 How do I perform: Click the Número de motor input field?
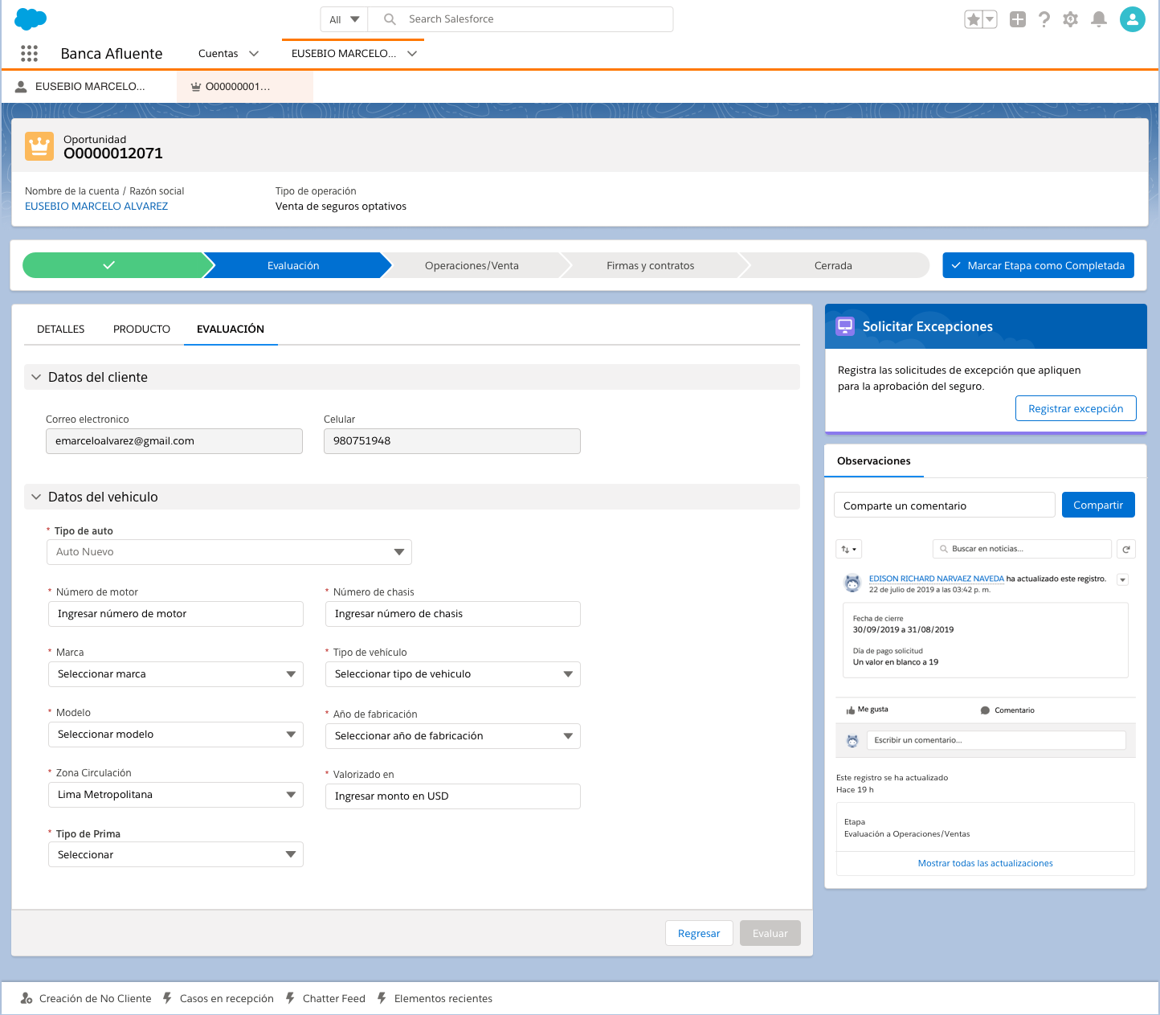tap(176, 614)
